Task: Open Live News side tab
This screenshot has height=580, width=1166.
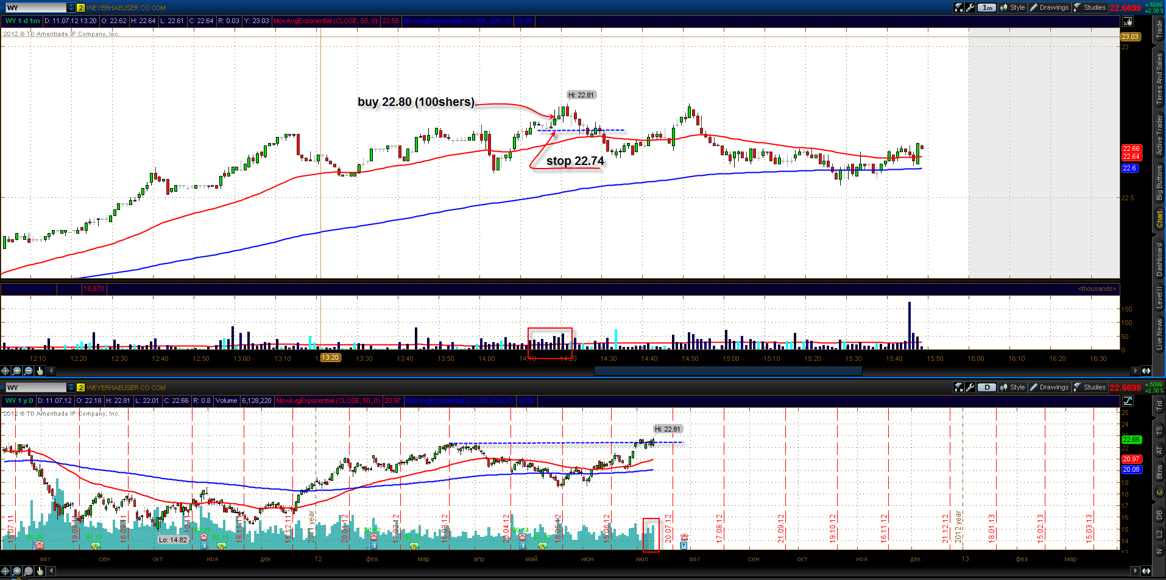Action: [x=1159, y=334]
